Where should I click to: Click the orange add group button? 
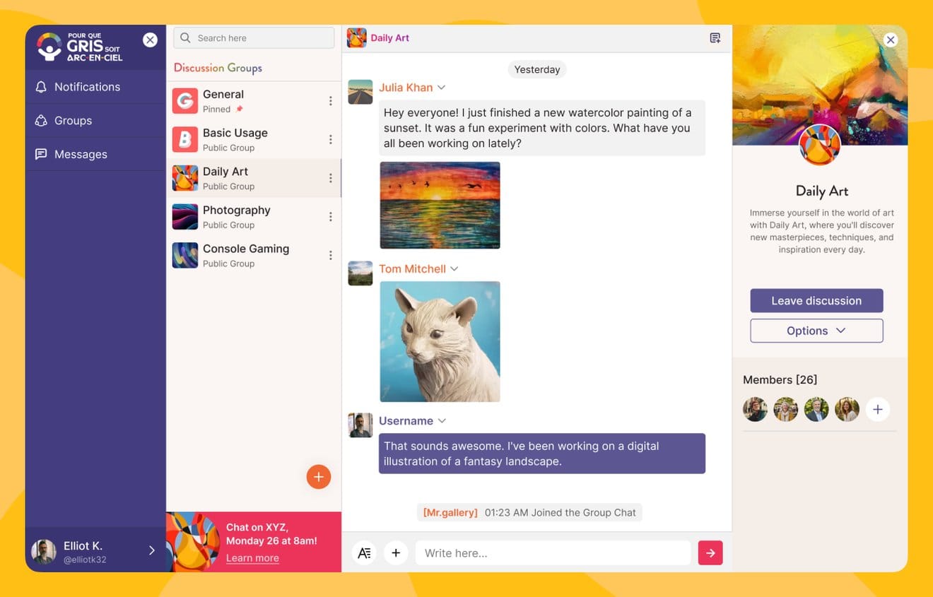319,478
